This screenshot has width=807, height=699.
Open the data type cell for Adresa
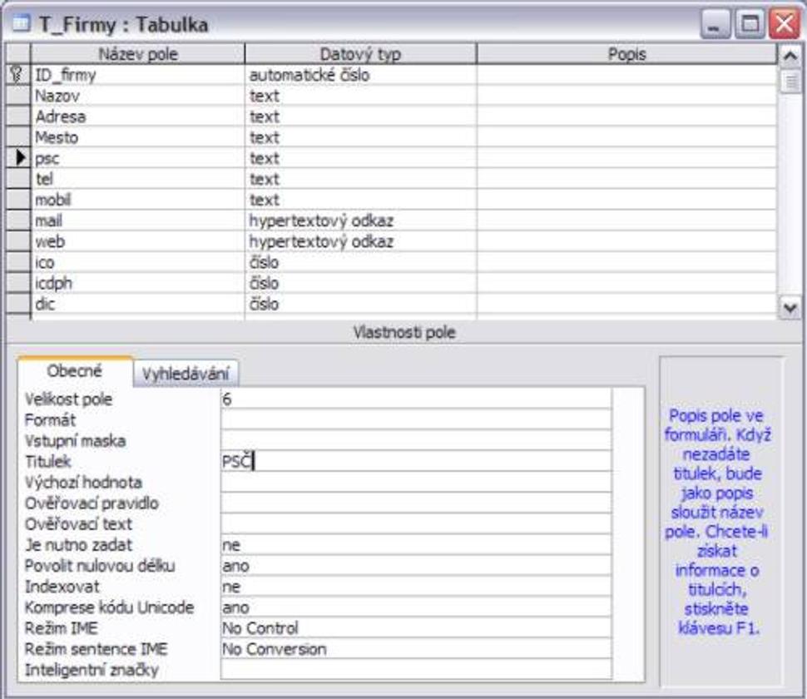[361, 116]
